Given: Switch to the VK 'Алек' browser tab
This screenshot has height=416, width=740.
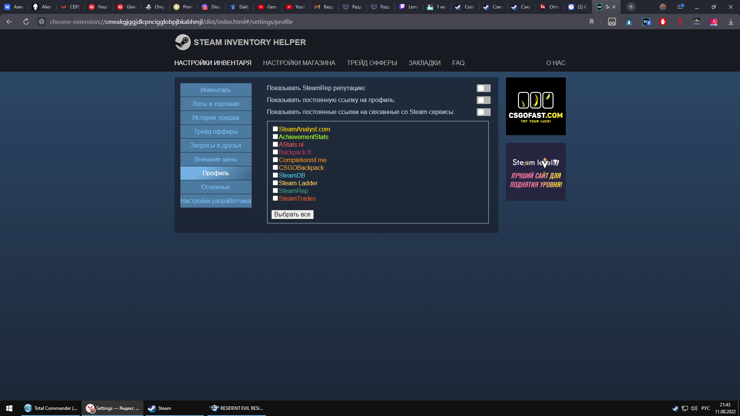Looking at the screenshot, I should 14,7.
